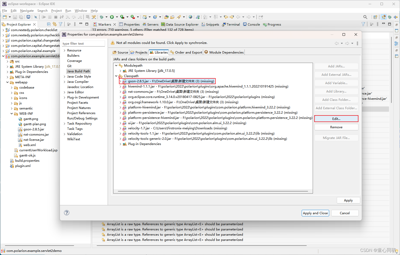
Task: Click the Last Edit Location arrow icon
Action: click(x=226, y=17)
